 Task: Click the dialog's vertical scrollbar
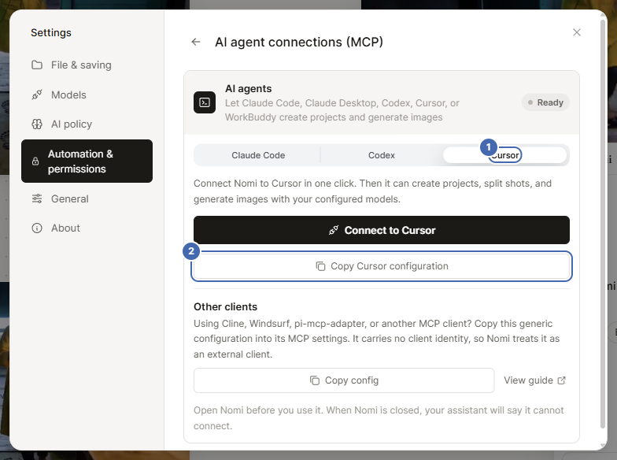click(x=603, y=224)
